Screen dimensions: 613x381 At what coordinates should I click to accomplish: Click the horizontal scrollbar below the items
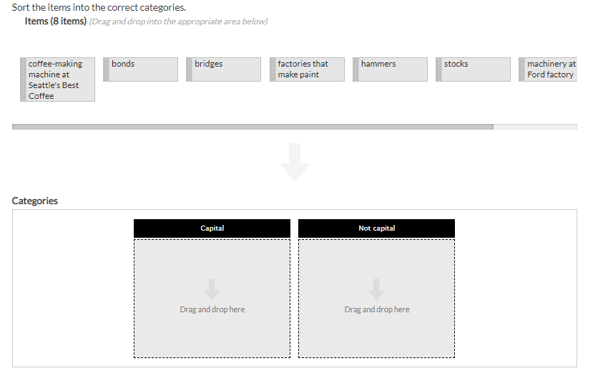tap(253, 127)
